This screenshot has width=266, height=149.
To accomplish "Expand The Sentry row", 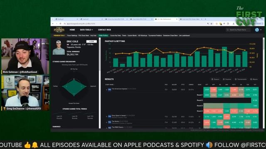I will [106, 123].
